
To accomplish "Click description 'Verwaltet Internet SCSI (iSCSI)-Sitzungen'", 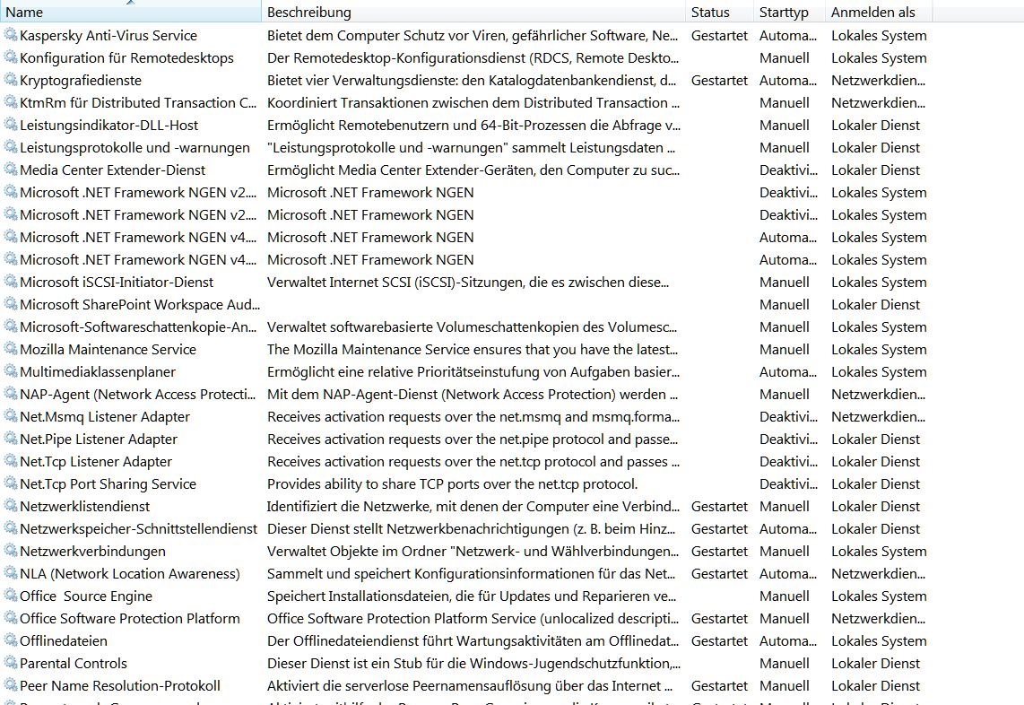I will point(467,283).
